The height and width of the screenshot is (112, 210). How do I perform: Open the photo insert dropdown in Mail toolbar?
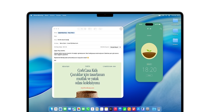click(x=100, y=29)
